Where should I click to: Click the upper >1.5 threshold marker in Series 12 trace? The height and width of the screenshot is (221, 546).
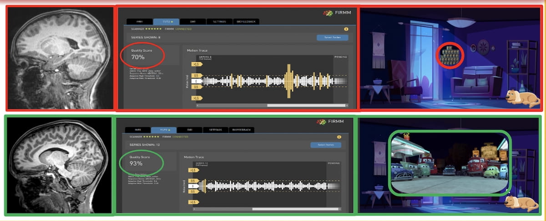(x=194, y=170)
